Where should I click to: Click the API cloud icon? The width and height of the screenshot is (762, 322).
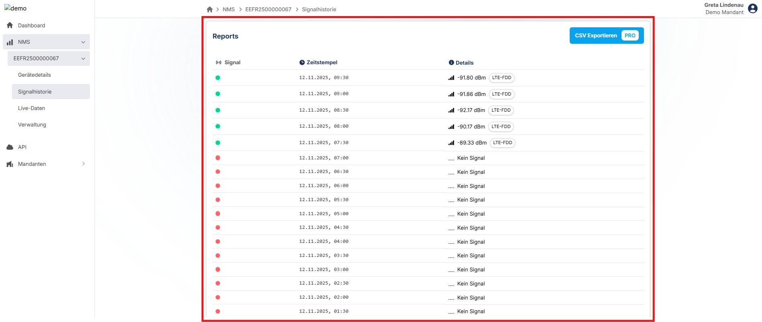click(x=10, y=147)
